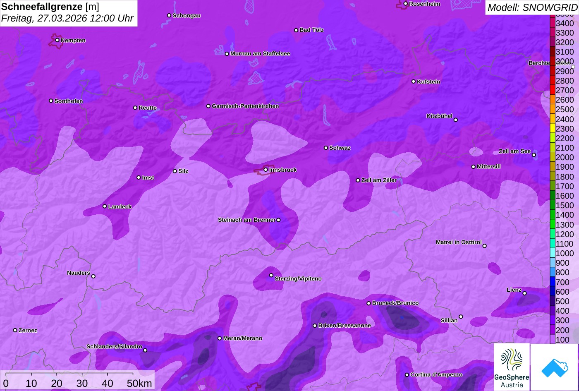Click the Zell am See marker
The width and height of the screenshot is (579, 391).
tap(534, 155)
